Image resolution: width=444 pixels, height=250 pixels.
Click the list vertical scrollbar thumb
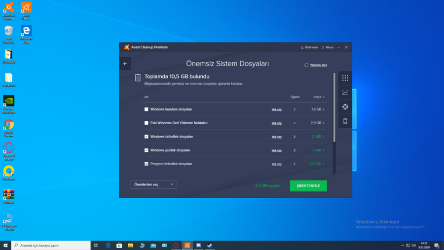(334, 107)
